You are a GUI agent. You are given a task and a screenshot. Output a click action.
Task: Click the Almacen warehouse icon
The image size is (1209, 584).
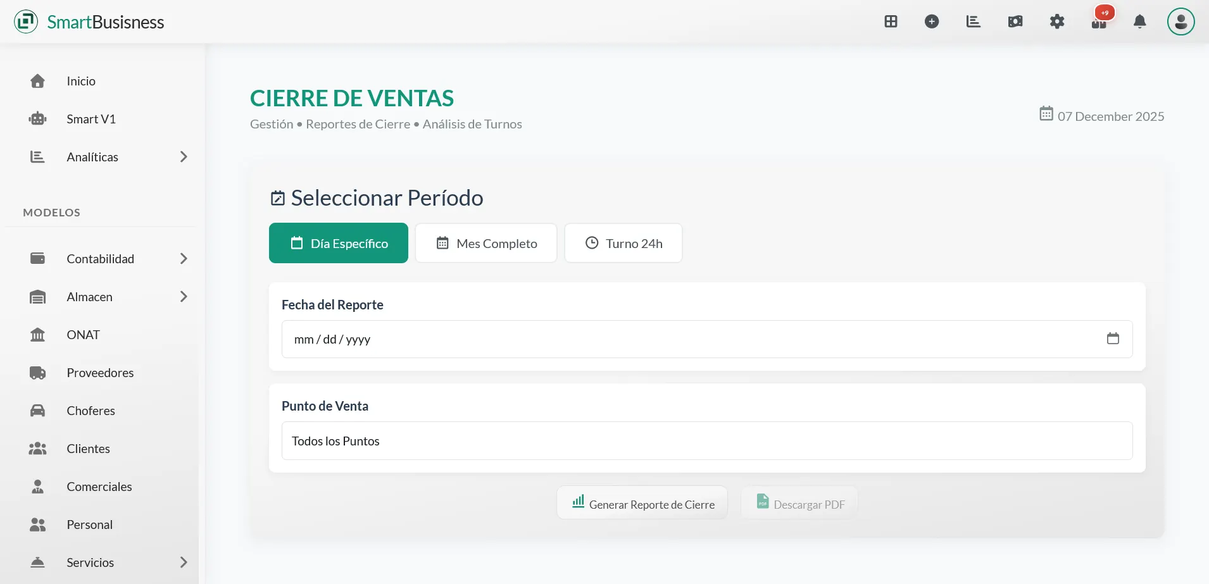click(38, 297)
